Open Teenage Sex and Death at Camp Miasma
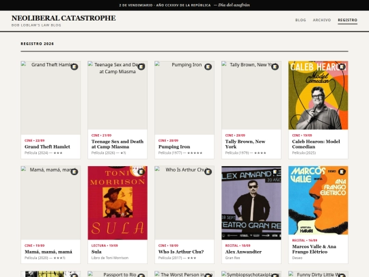The width and height of the screenshot is (369, 277). pyautogui.click(x=118, y=144)
